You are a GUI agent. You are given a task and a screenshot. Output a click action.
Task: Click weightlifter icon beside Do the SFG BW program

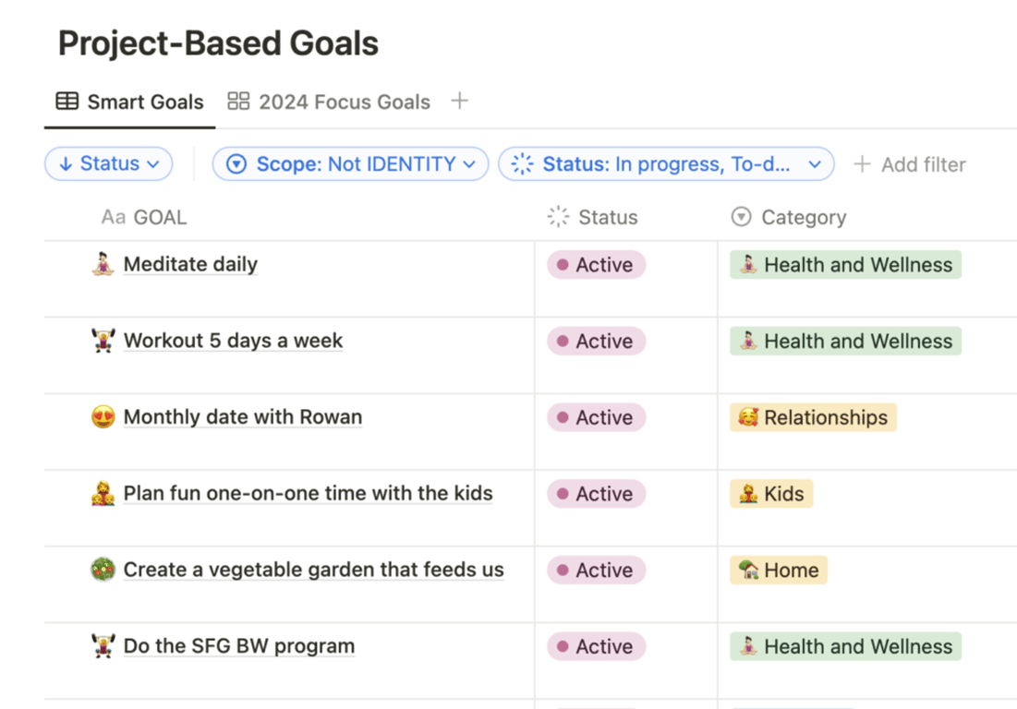(103, 646)
